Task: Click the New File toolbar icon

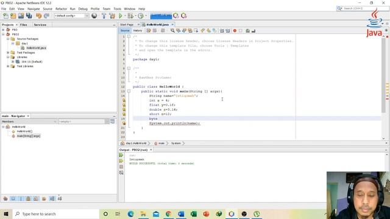Action: tap(5, 16)
